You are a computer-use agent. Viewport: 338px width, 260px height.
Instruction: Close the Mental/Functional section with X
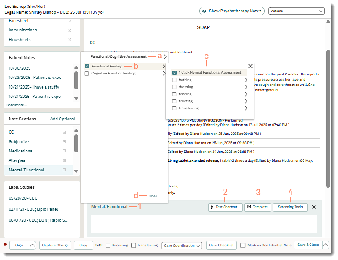click(314, 207)
